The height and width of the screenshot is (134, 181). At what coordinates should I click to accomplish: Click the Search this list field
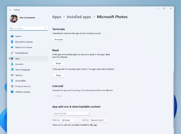point(72,113)
